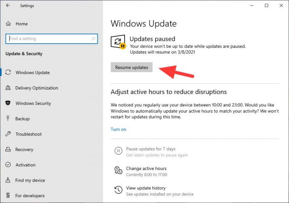Select Pause updates for 7 days
This screenshot has width=289, height=203.
151,149
